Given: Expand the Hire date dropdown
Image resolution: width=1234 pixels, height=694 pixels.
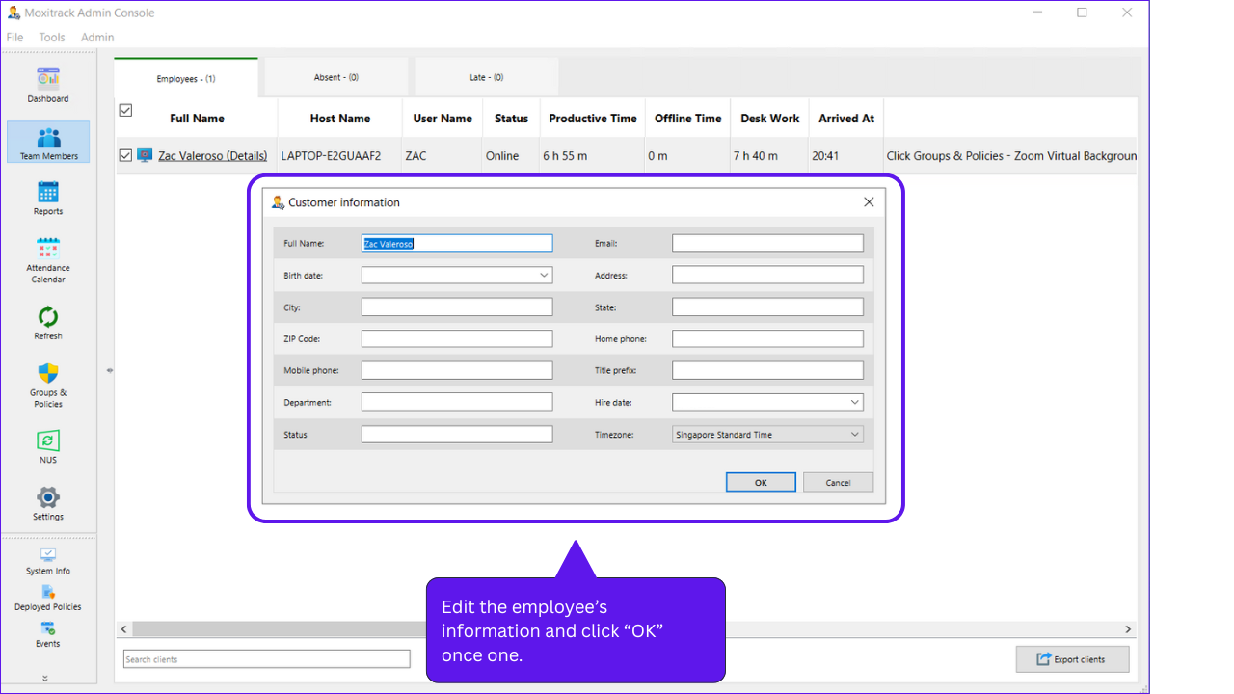Looking at the screenshot, I should 855,402.
